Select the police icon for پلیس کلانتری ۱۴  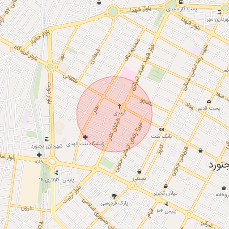(x=56, y=173)
